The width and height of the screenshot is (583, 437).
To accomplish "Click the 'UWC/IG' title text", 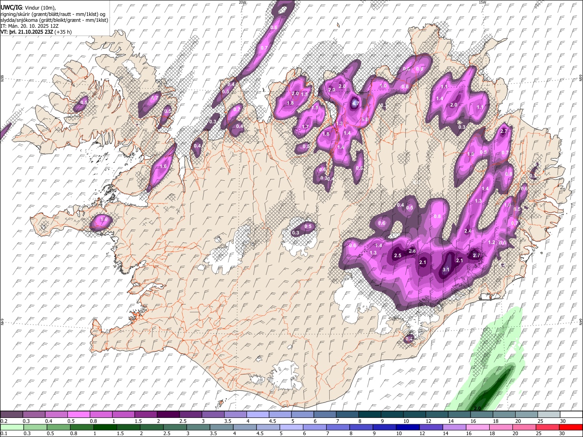I will click(x=11, y=7).
